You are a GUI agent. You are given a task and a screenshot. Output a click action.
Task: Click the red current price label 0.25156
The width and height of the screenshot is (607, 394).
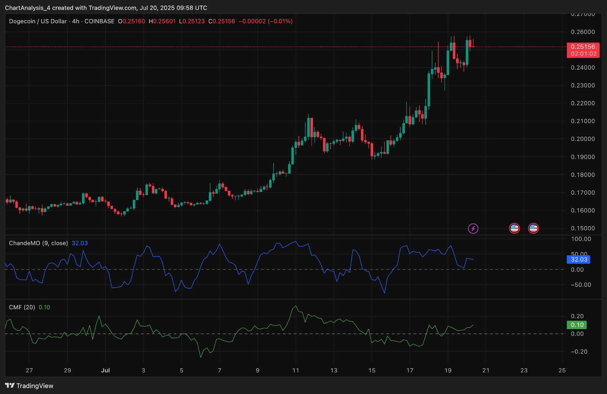tap(583, 47)
